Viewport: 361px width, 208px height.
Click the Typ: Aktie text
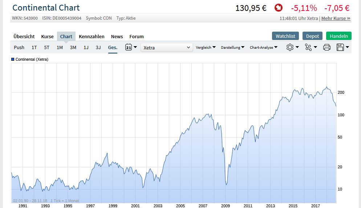[x=126, y=18]
